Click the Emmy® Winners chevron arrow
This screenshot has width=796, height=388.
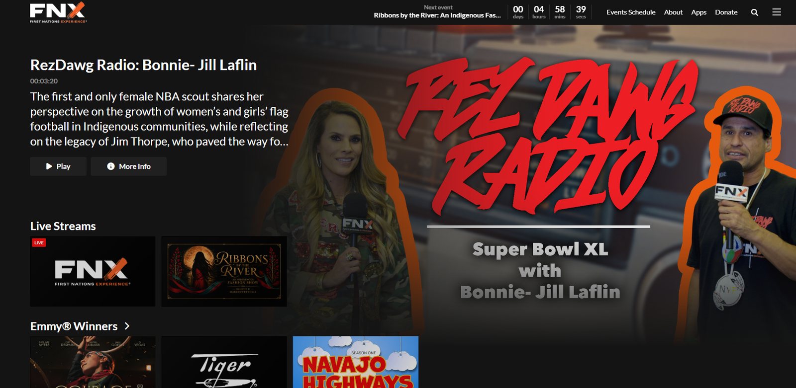point(127,326)
